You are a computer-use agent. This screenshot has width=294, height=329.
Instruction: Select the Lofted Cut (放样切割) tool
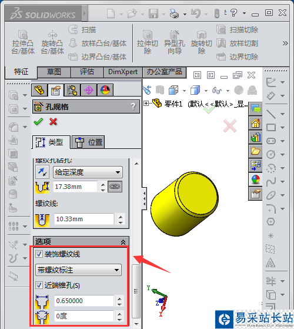tap(237, 43)
